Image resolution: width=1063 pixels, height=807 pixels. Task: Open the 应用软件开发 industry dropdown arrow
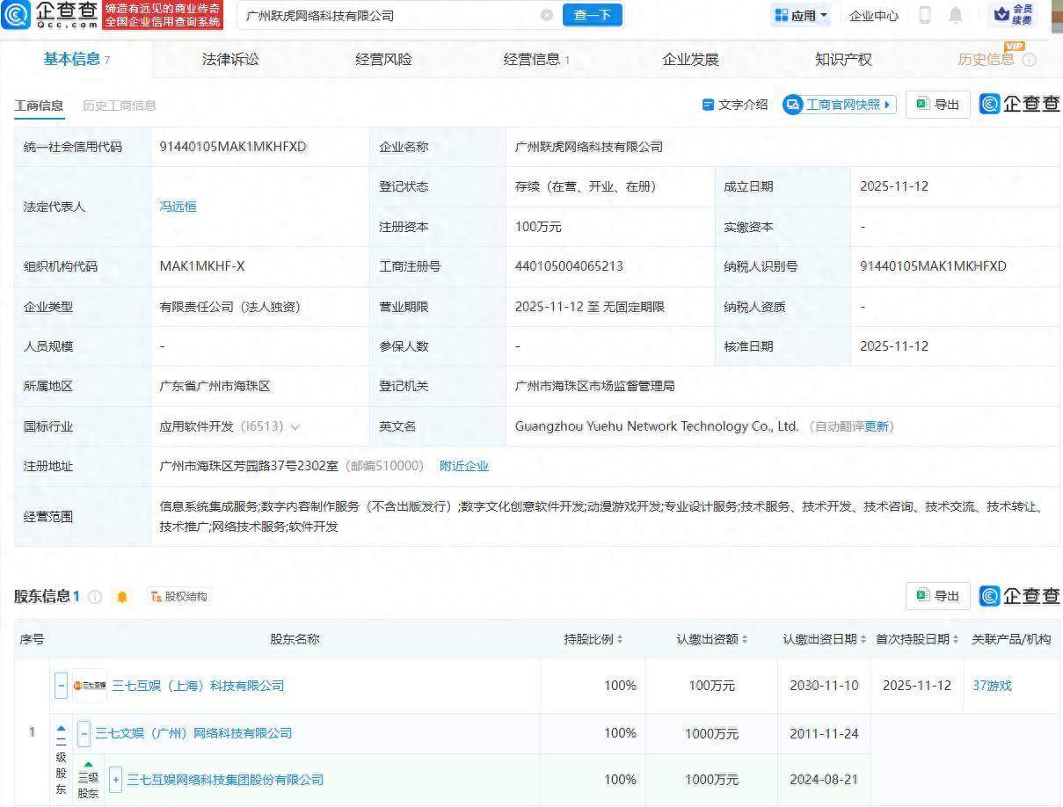[x=296, y=426]
